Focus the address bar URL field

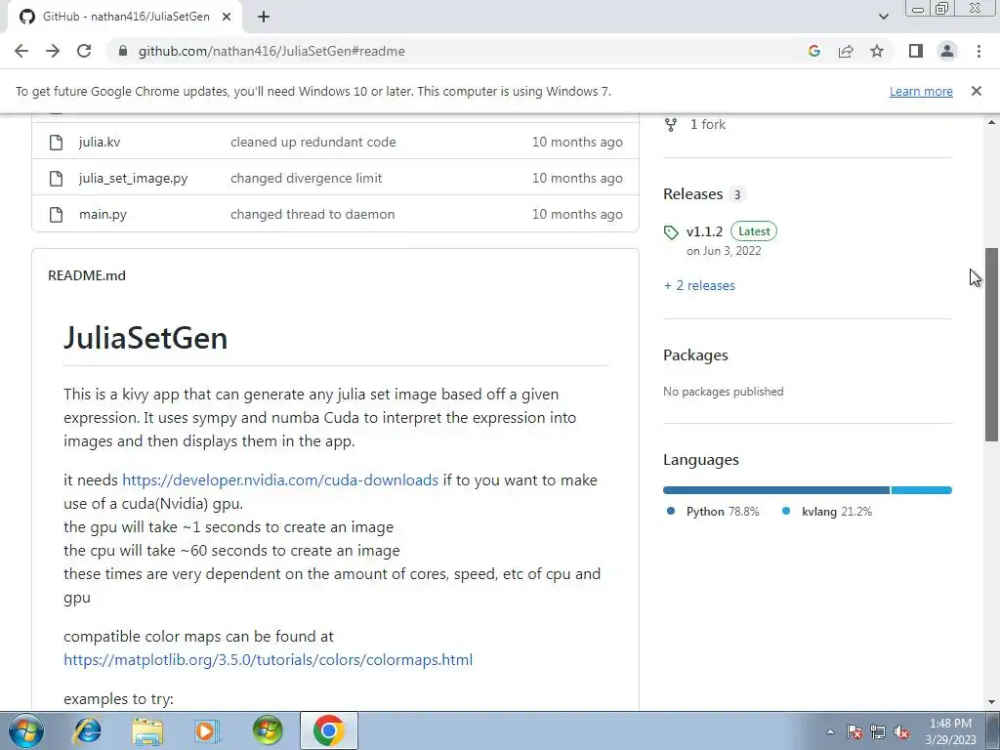tap(459, 51)
